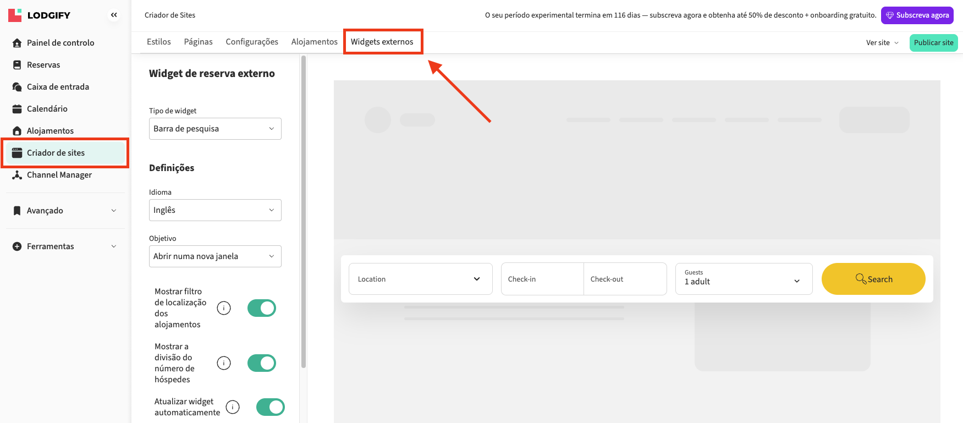Click info icon for guest number division

[x=224, y=363]
